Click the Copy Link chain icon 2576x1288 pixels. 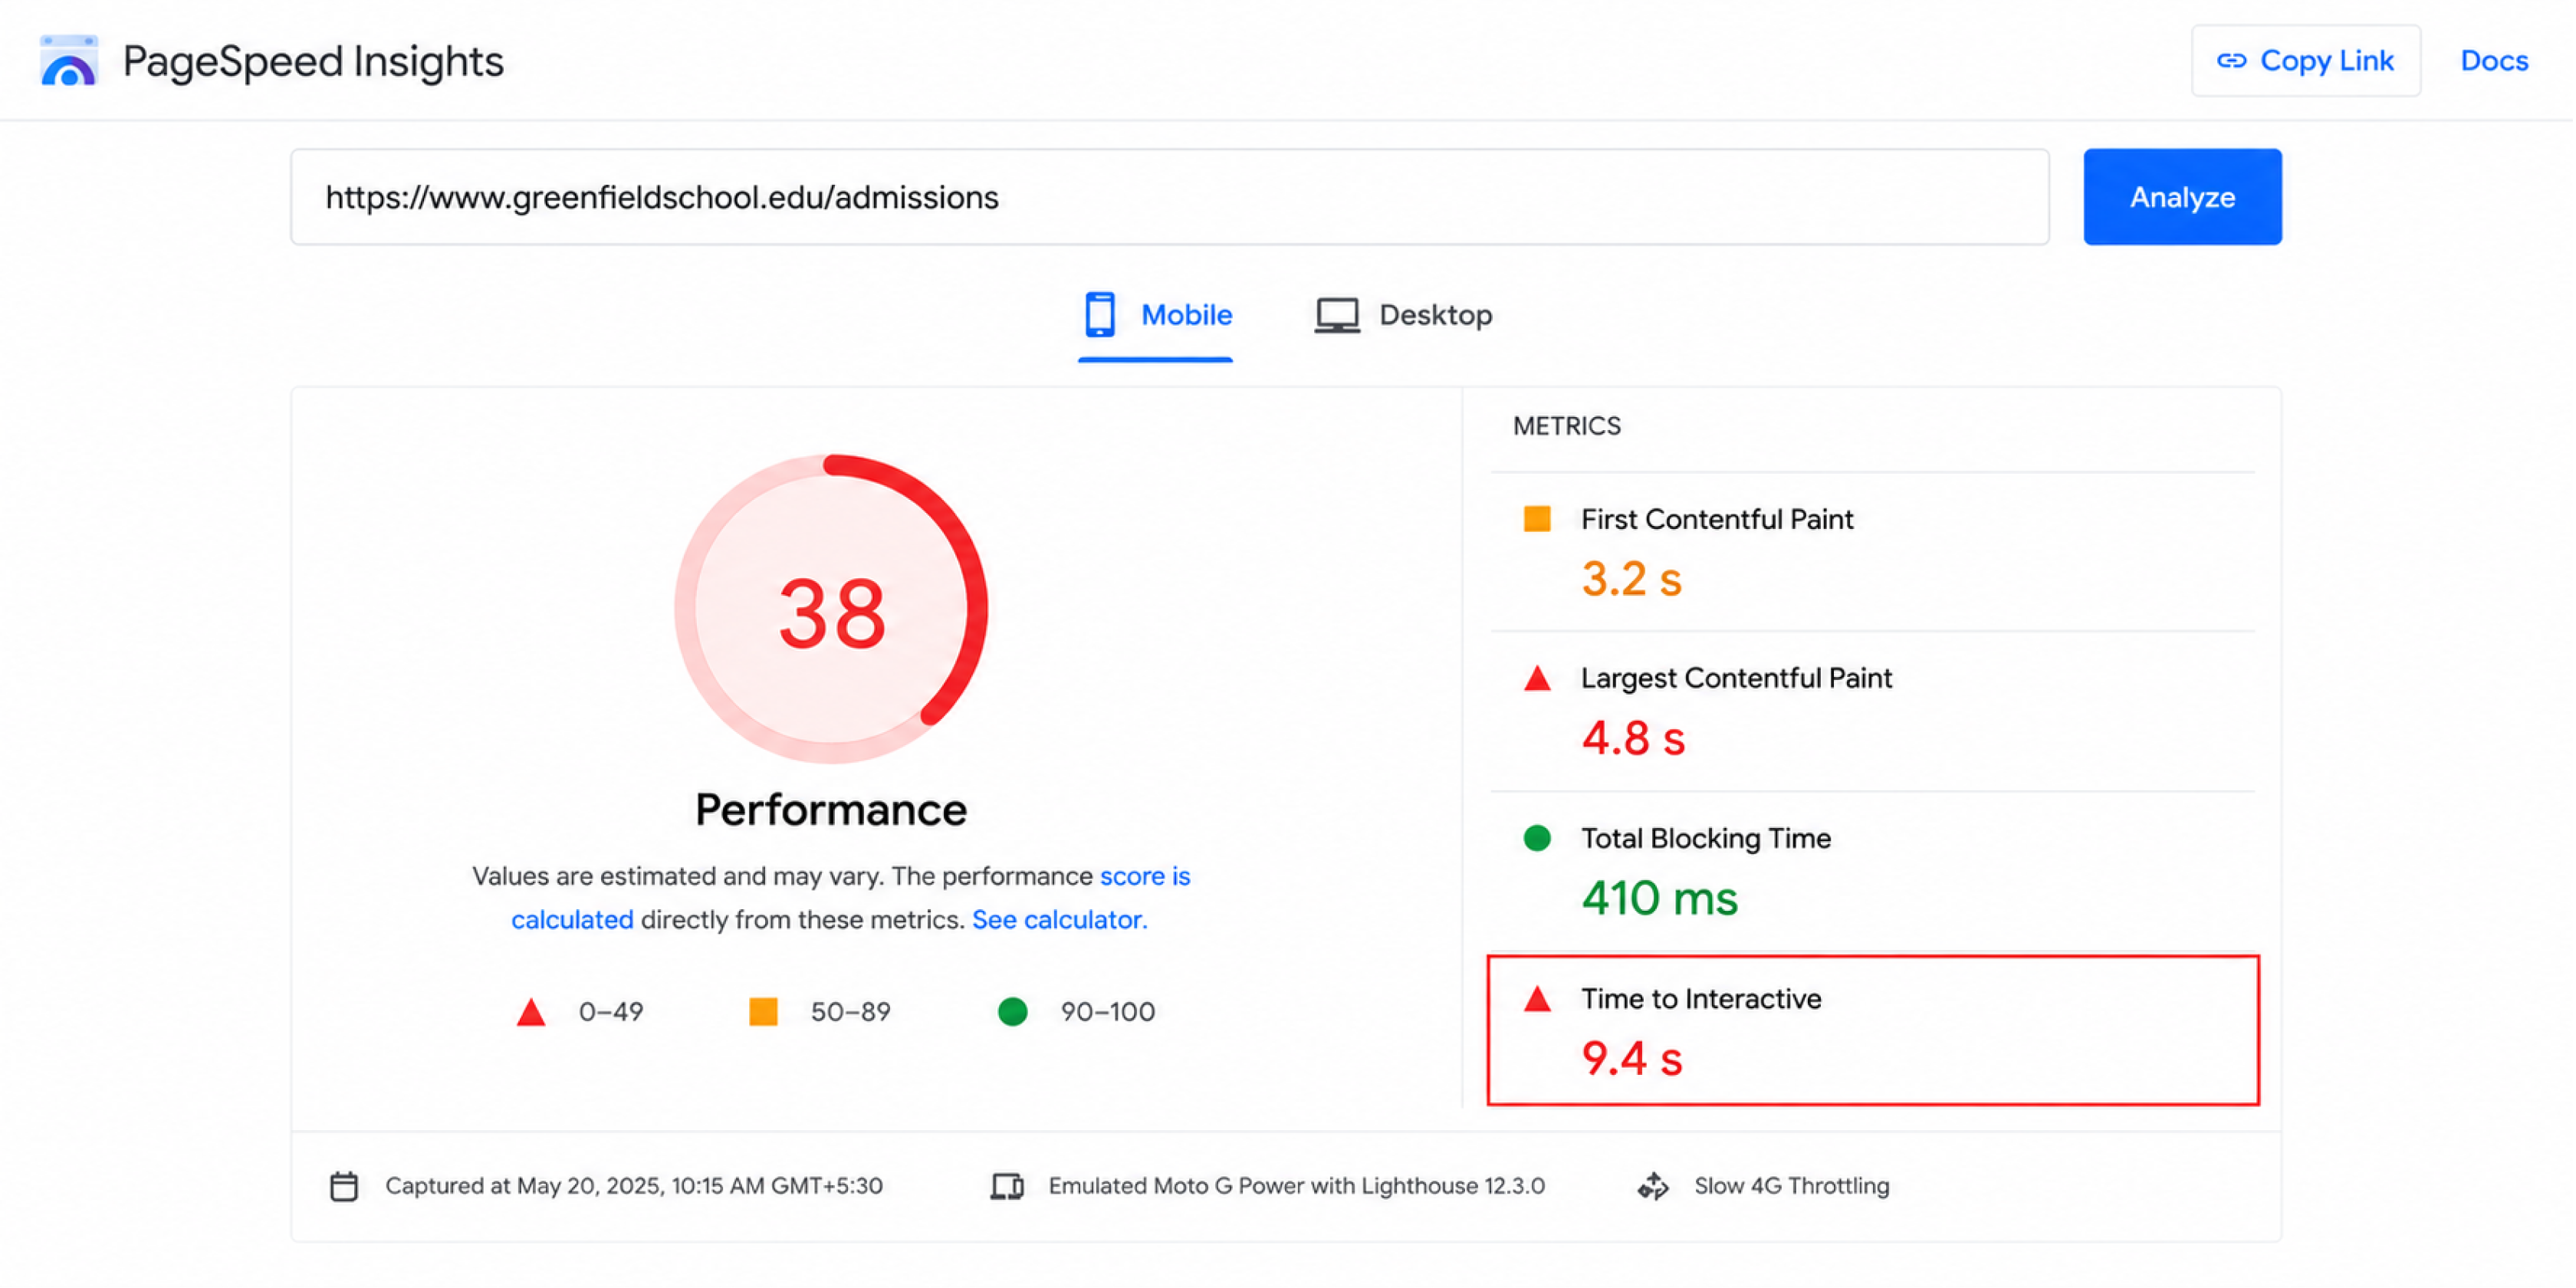pos(2231,62)
